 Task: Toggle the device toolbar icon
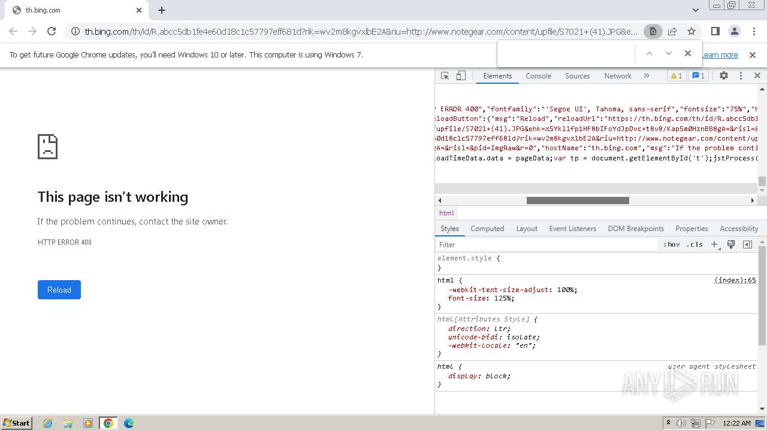461,76
